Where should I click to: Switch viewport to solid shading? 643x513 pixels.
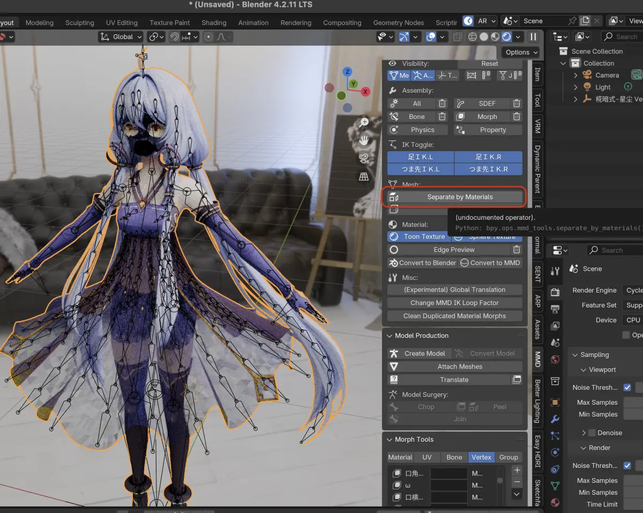[x=484, y=37]
